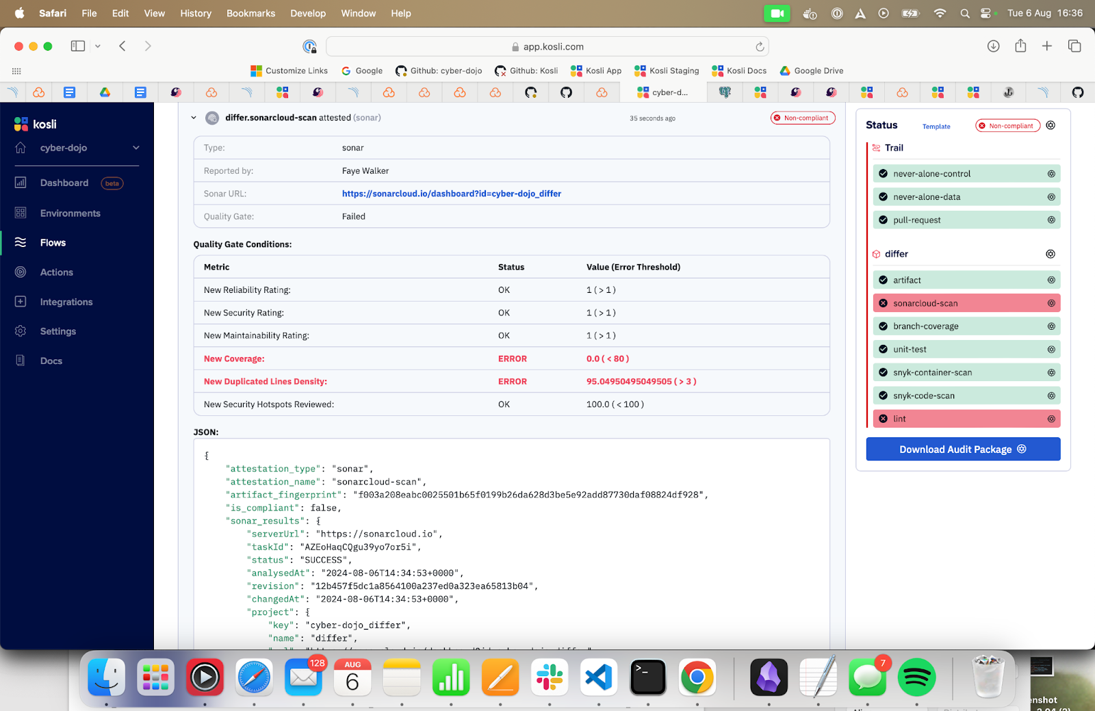Image resolution: width=1095 pixels, height=711 pixels.
Task: Click info icon on snyk-container-scan row
Action: (1051, 372)
